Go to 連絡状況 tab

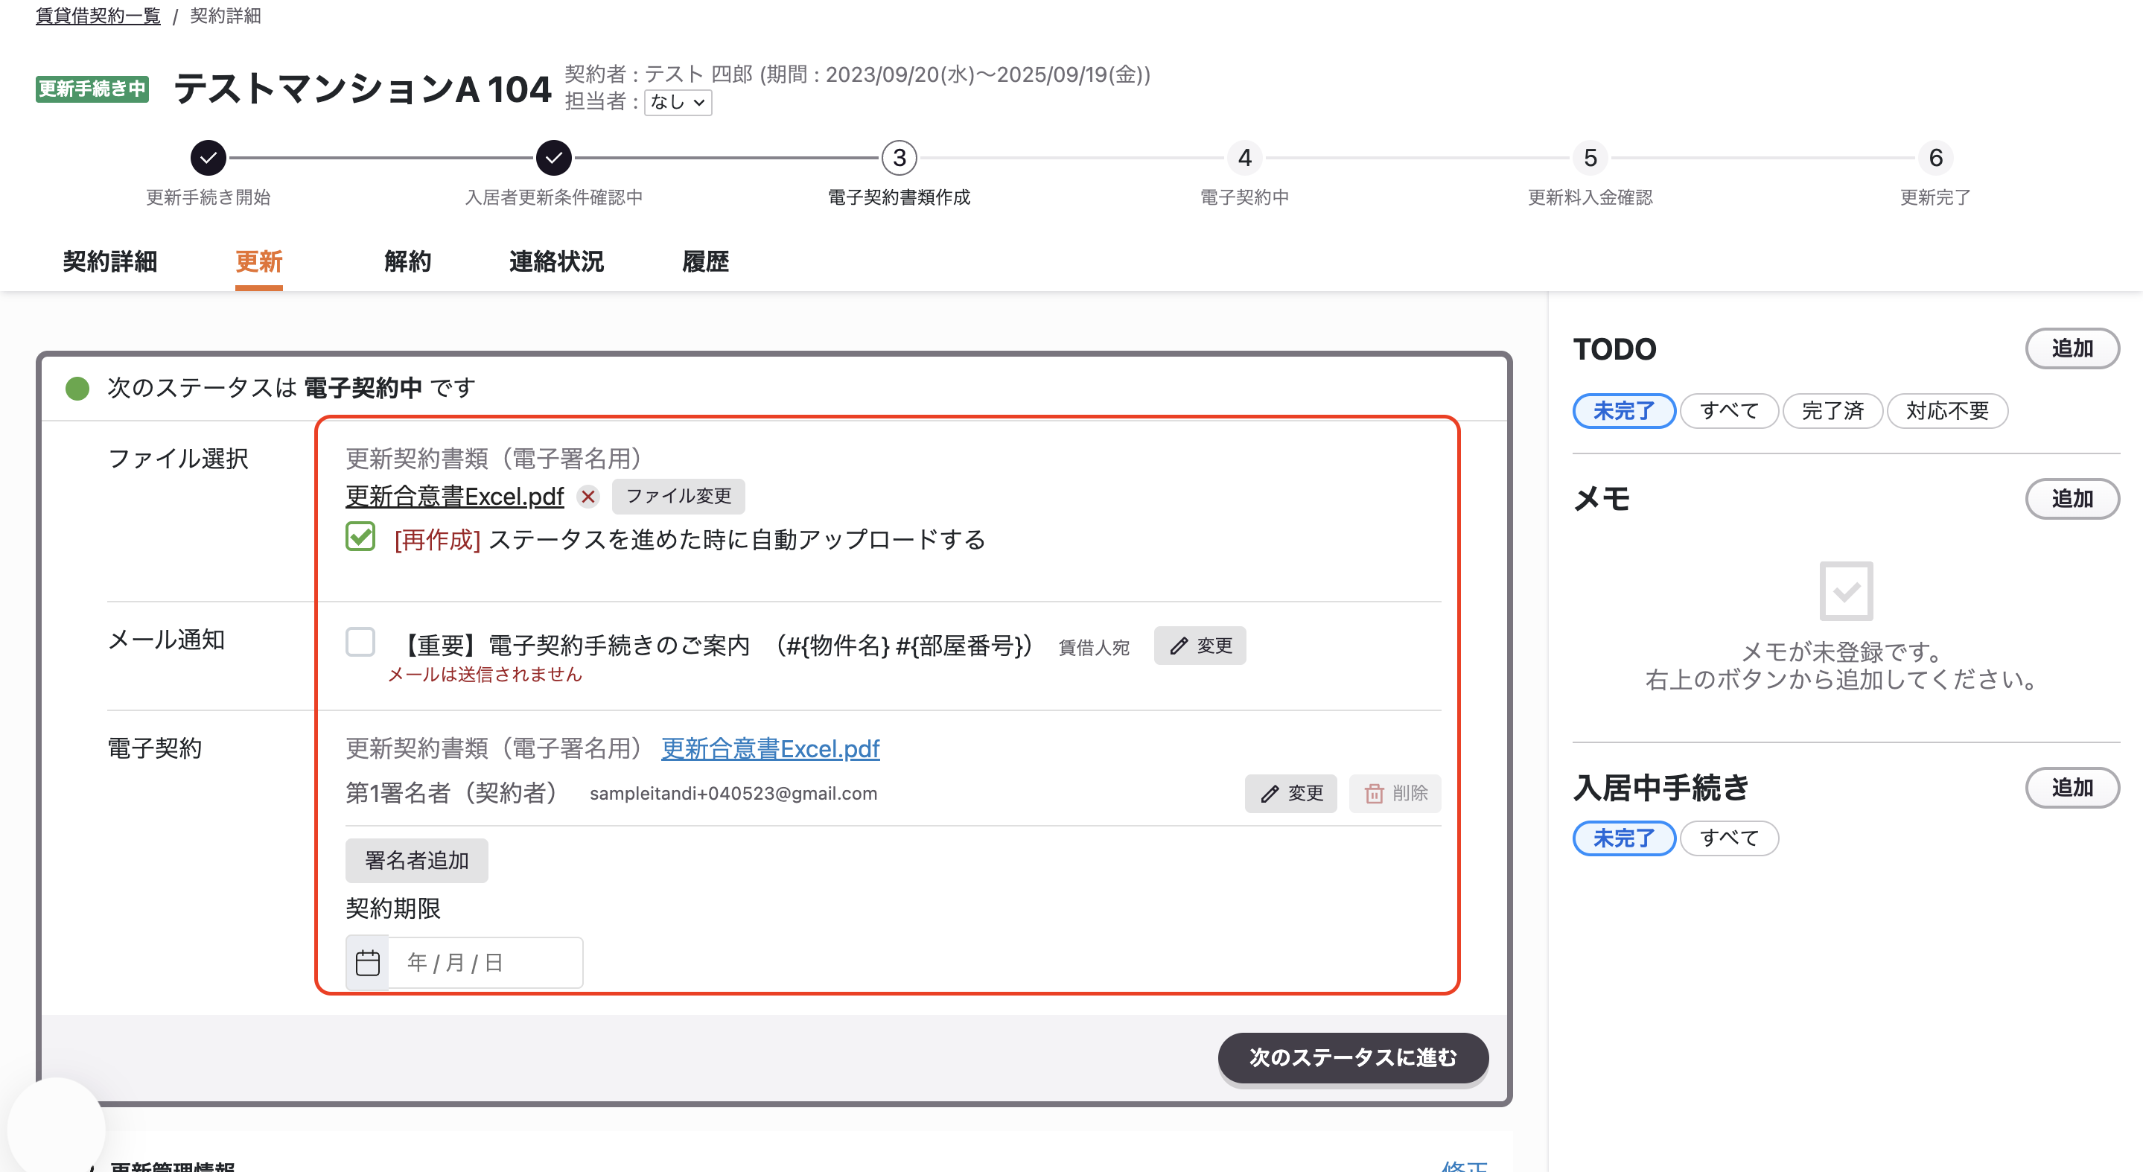(x=555, y=261)
